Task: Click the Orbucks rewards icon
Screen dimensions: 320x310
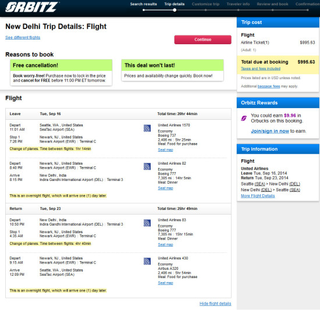Action: (x=244, y=118)
